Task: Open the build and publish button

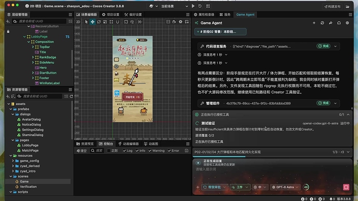Action: click(333, 6)
